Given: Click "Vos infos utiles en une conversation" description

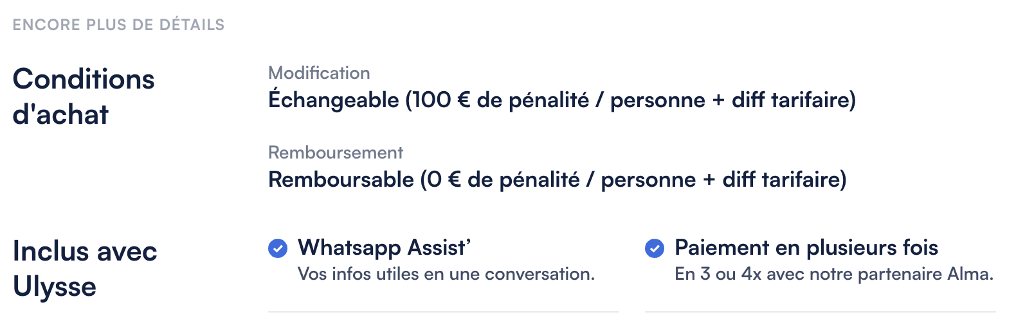Looking at the screenshot, I should [446, 274].
